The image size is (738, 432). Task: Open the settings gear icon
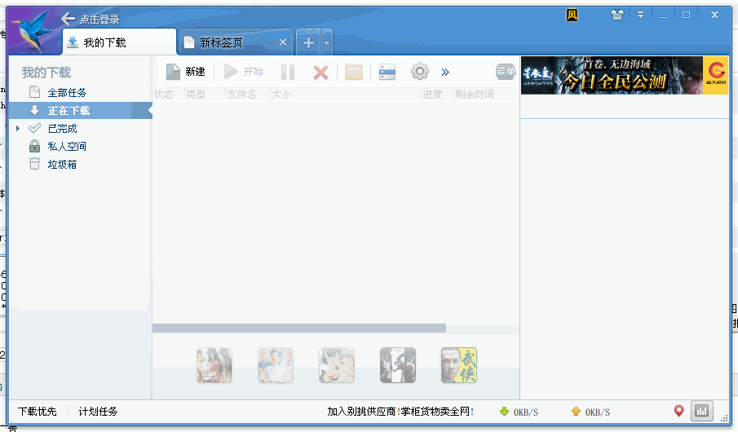419,72
